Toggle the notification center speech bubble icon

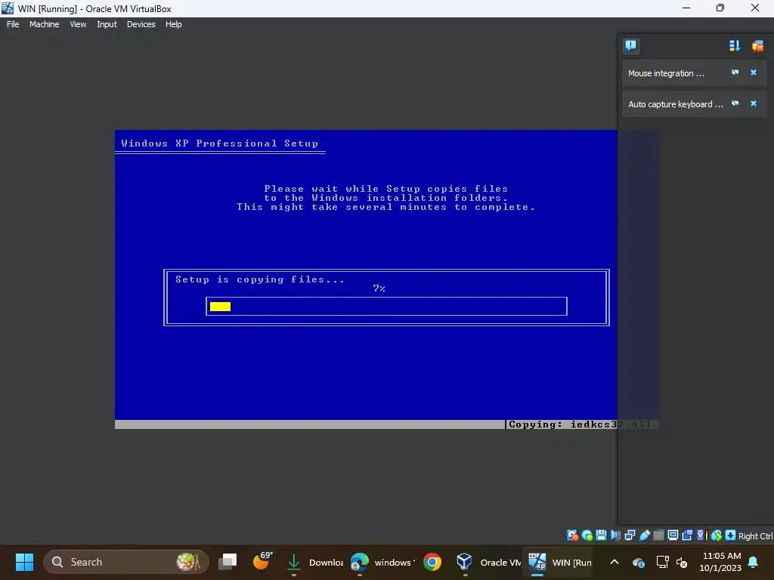(x=631, y=46)
